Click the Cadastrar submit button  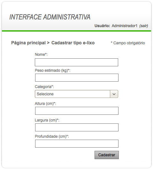(x=107, y=155)
